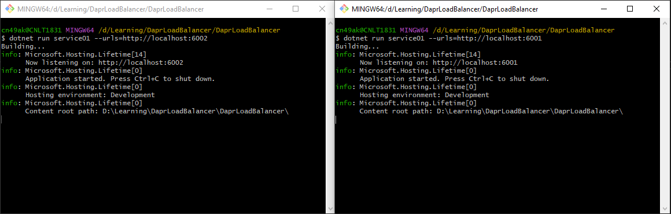Maximize the right terminal window

[x=630, y=9]
